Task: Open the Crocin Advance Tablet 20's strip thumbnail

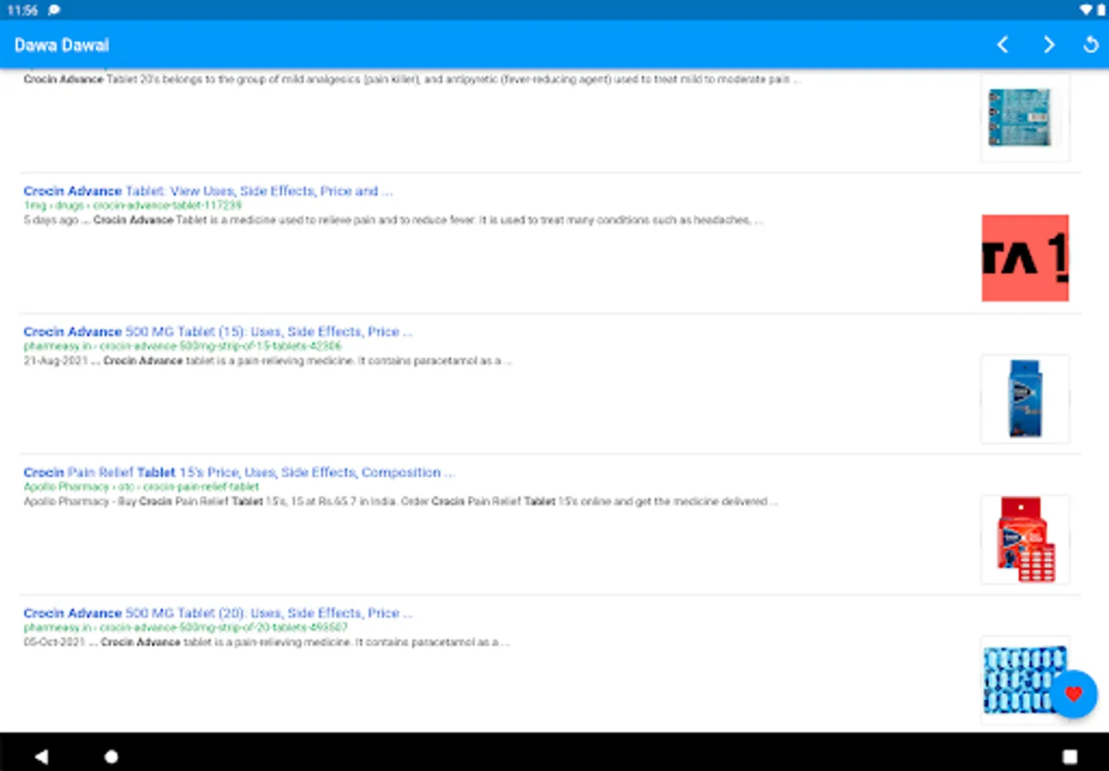Action: tap(1025, 117)
